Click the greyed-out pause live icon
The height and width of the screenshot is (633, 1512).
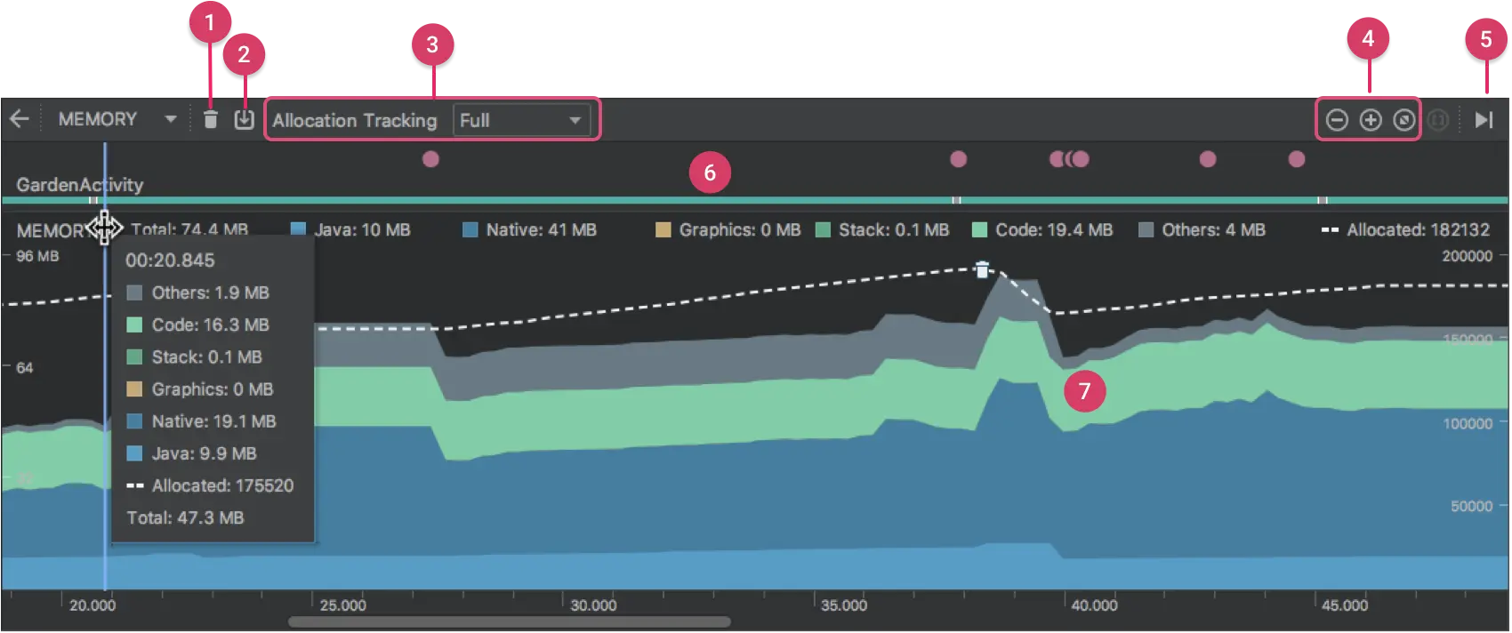[x=1438, y=120]
